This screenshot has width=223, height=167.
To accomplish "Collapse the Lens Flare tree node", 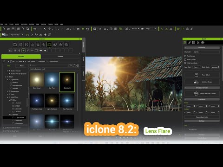I will [7, 97].
